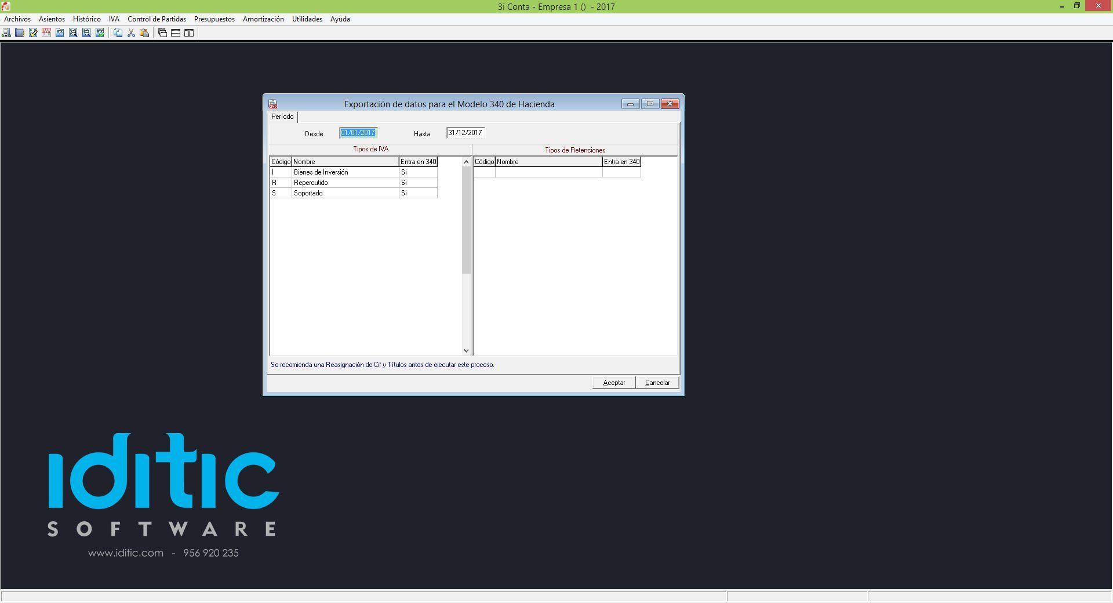This screenshot has height=603, width=1113.
Task: Click the Retenciones 'Entra en 340' header
Action: tap(621, 162)
